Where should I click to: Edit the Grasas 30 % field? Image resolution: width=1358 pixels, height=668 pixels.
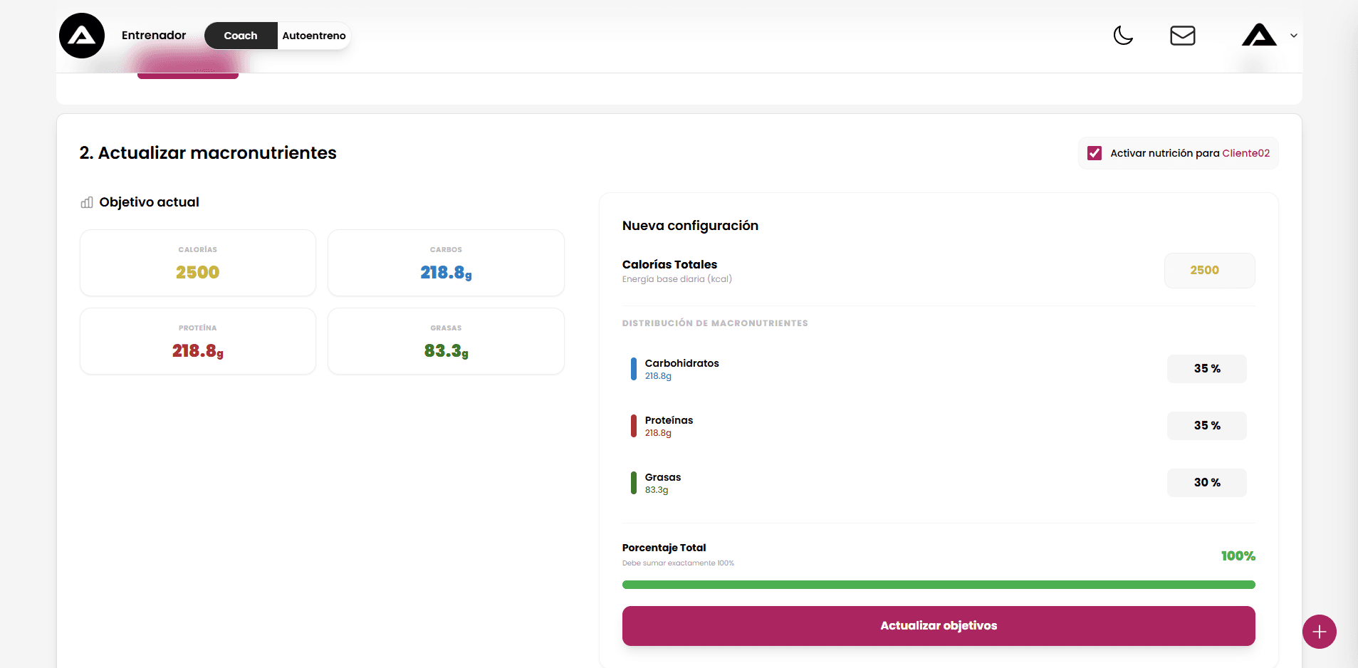click(1206, 483)
